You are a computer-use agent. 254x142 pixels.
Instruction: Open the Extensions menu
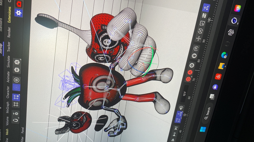(x=9, y=14)
